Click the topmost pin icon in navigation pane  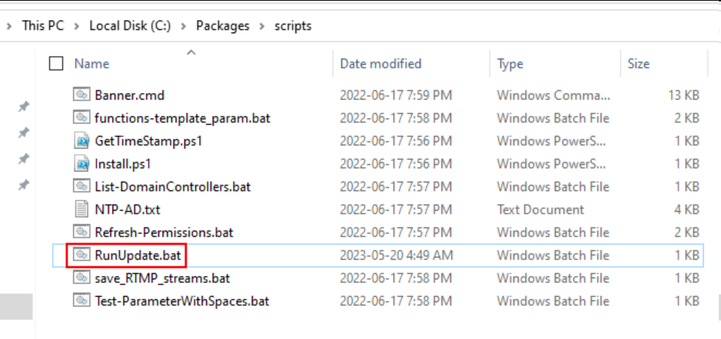(23, 107)
